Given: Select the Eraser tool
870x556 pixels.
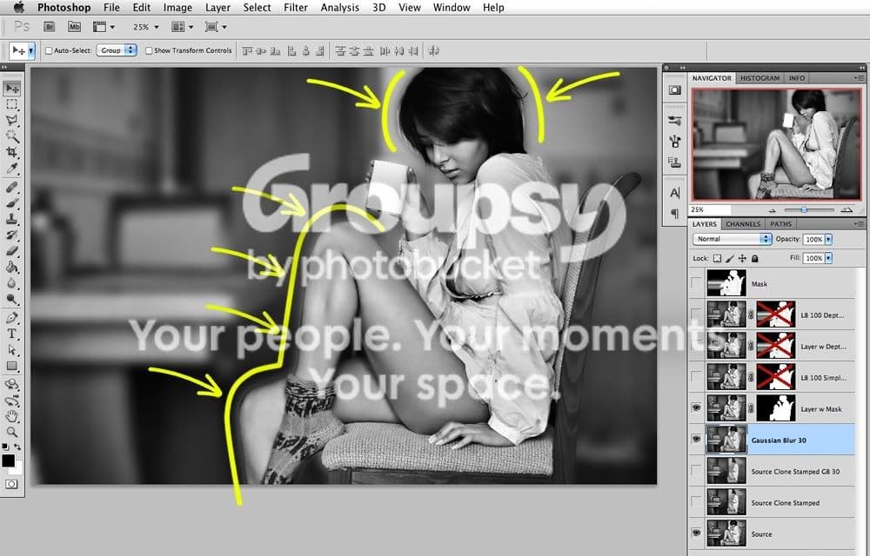Looking at the screenshot, I should pos(11,251).
